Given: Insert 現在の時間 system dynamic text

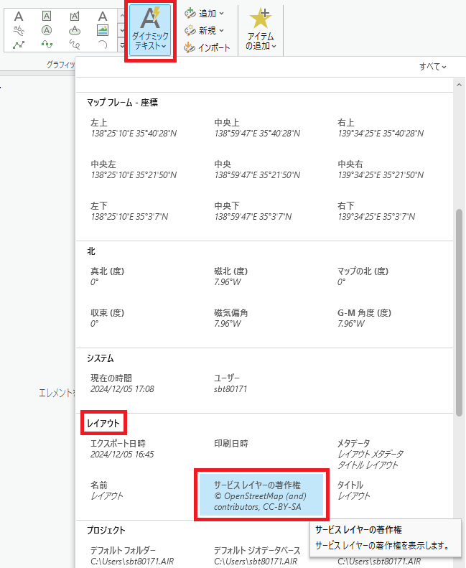Looking at the screenshot, I should point(122,383).
